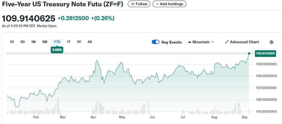The width and height of the screenshot is (282, 124).
Task: Open the Advanced Chart view
Action: pyautogui.click(x=242, y=42)
